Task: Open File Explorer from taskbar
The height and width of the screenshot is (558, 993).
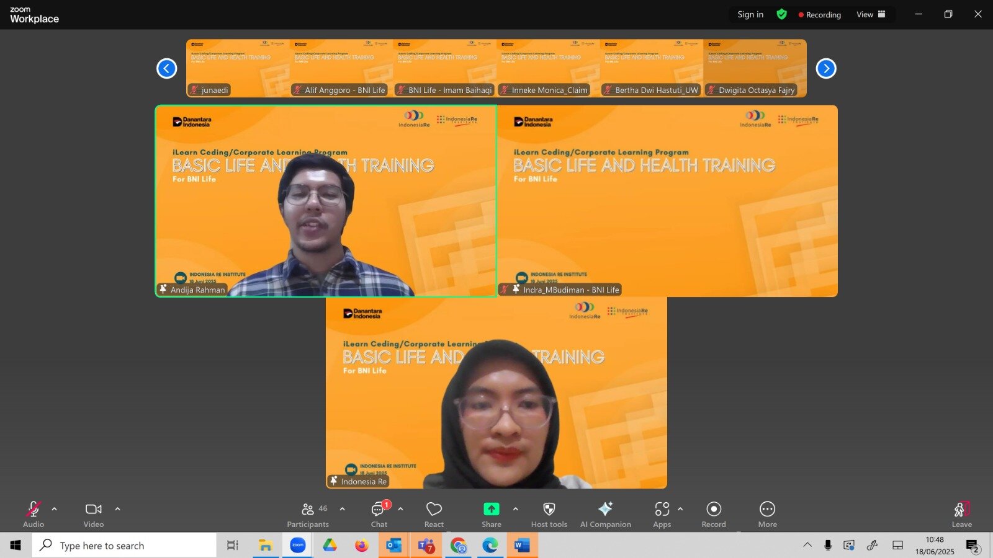Action: click(266, 545)
